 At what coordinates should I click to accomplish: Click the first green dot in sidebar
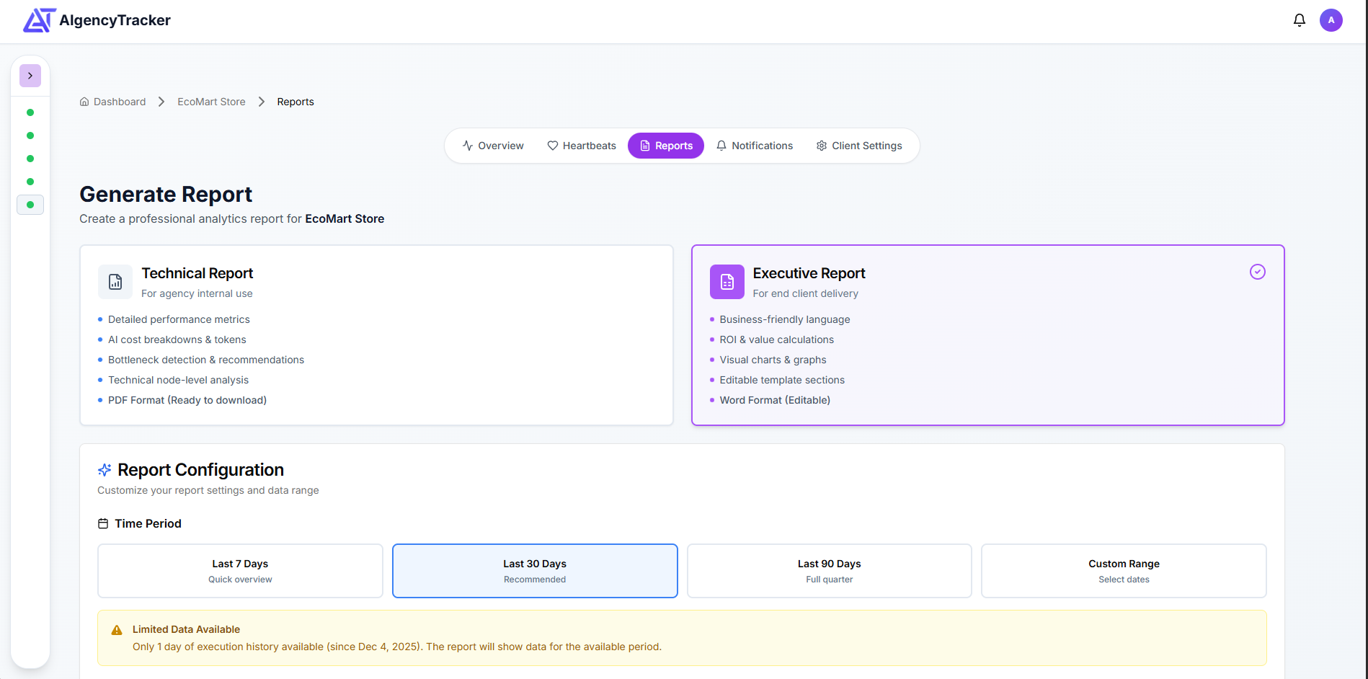tap(30, 112)
